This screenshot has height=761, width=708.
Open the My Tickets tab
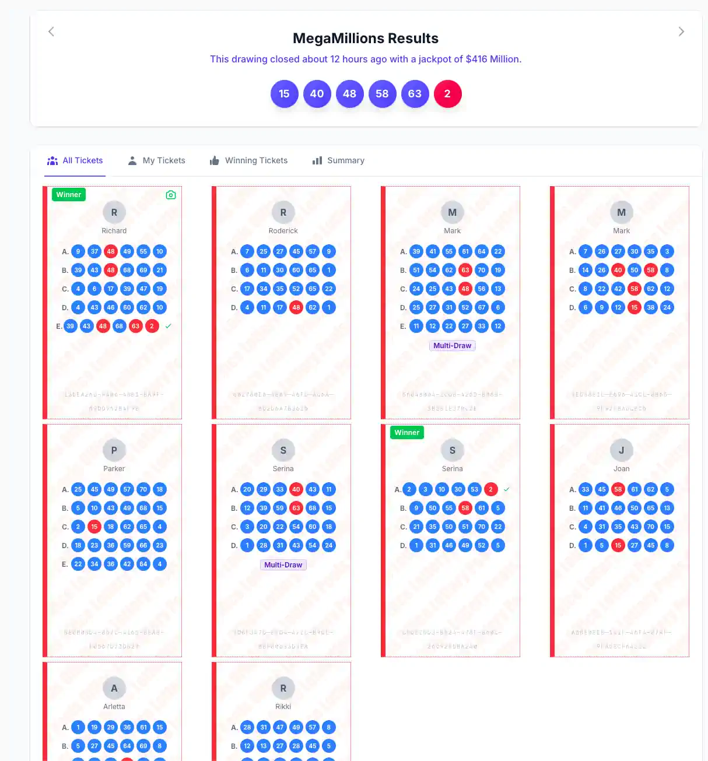[156, 160]
